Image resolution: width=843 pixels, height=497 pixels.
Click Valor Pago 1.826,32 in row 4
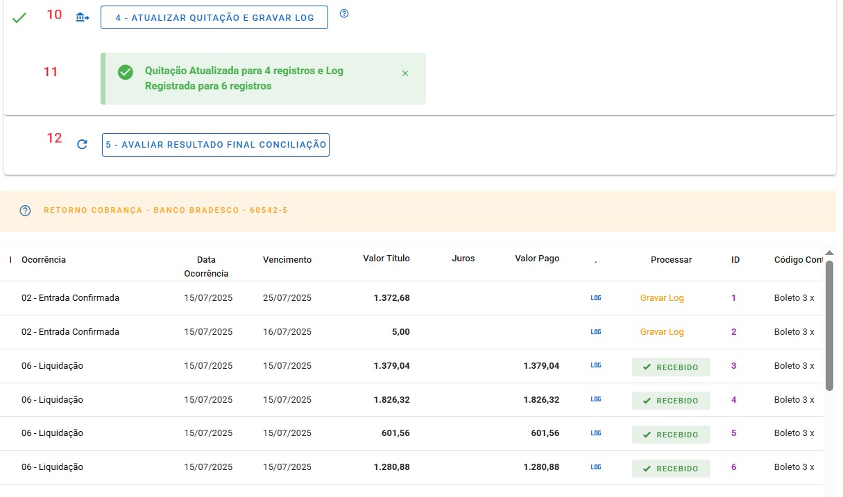point(541,400)
